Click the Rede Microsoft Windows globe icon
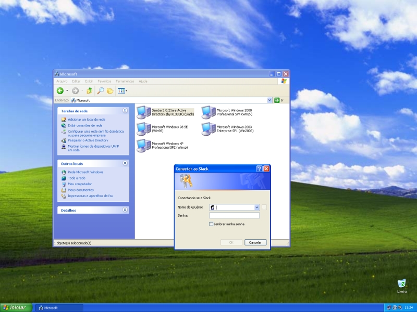Screen dimensions: 417x312 point(64,172)
